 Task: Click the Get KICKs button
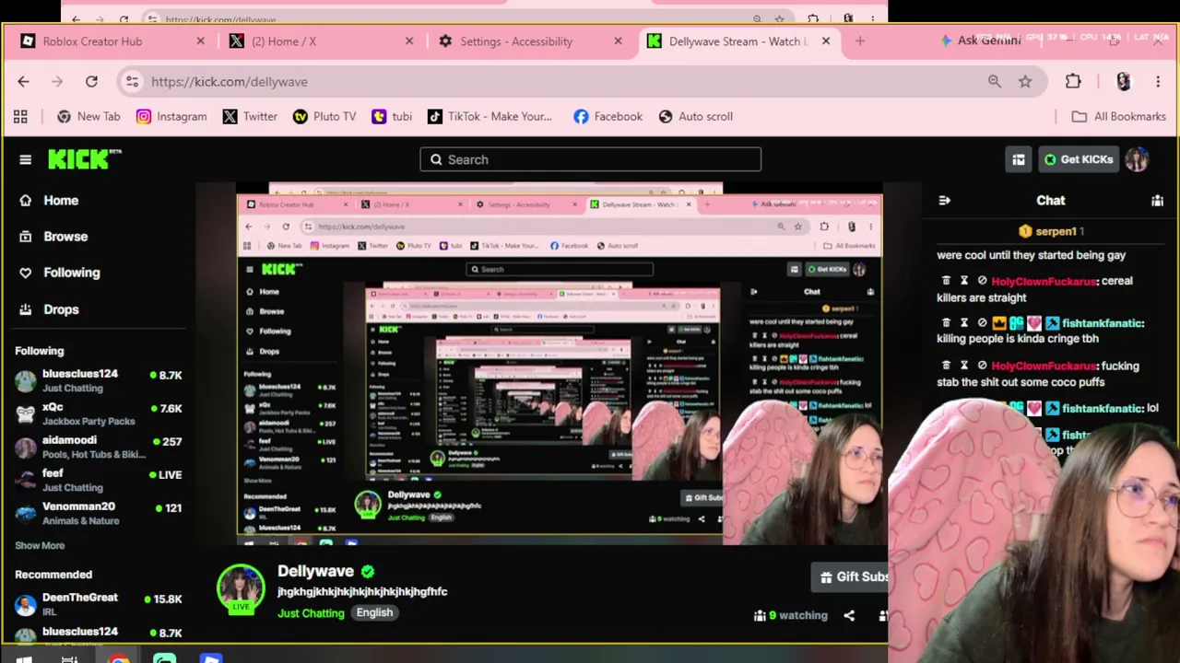tap(1079, 159)
